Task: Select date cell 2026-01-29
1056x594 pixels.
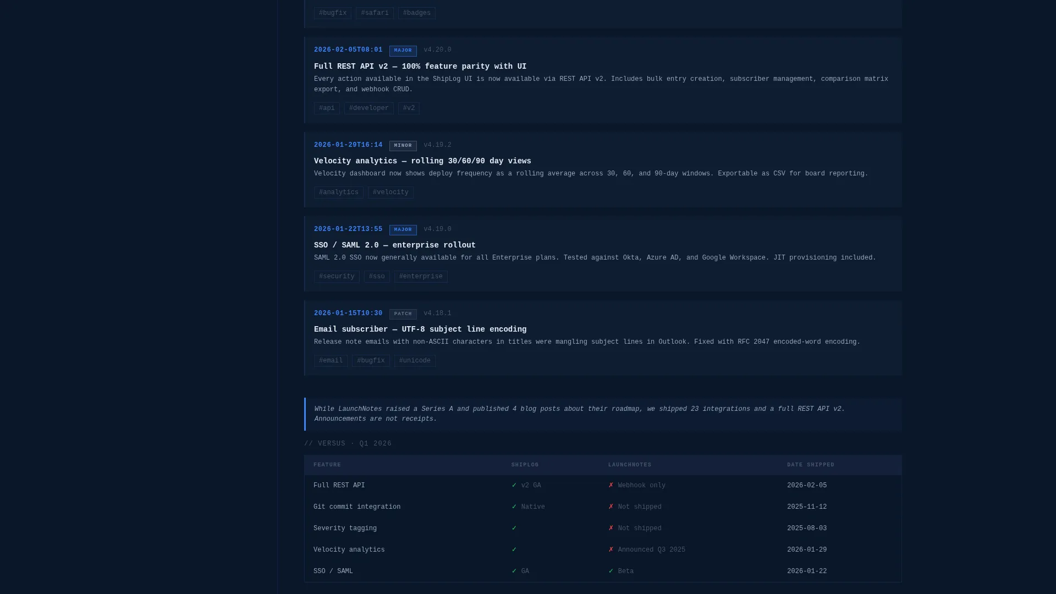Action: point(807,550)
